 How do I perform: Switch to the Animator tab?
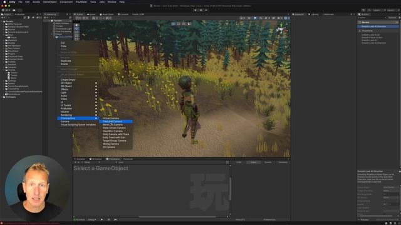(80, 159)
